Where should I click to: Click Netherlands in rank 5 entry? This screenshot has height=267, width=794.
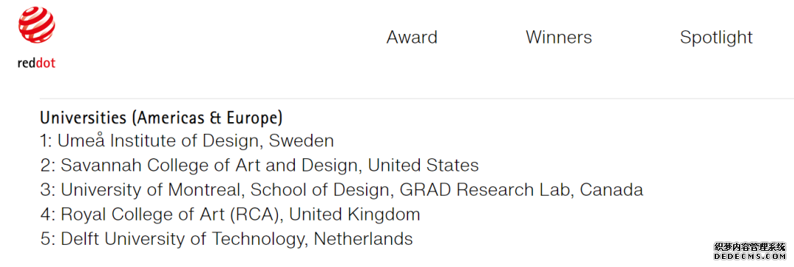coord(364,238)
